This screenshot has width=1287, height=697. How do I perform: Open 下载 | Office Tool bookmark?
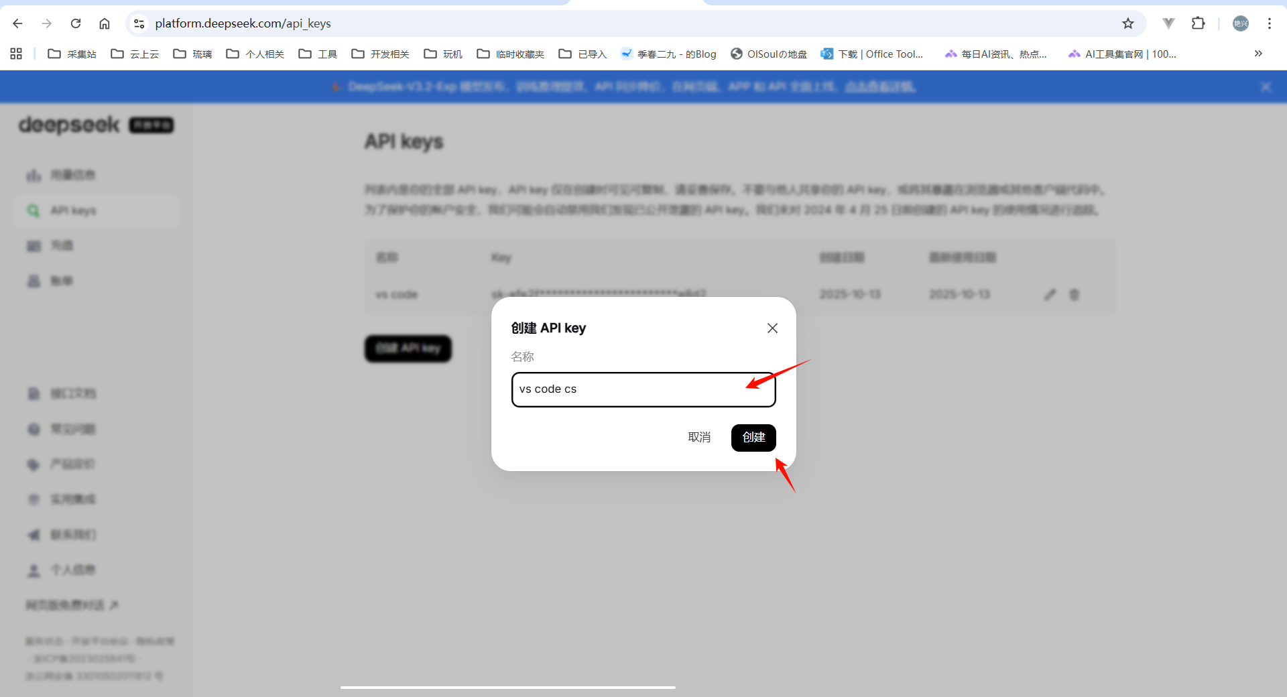[872, 54]
